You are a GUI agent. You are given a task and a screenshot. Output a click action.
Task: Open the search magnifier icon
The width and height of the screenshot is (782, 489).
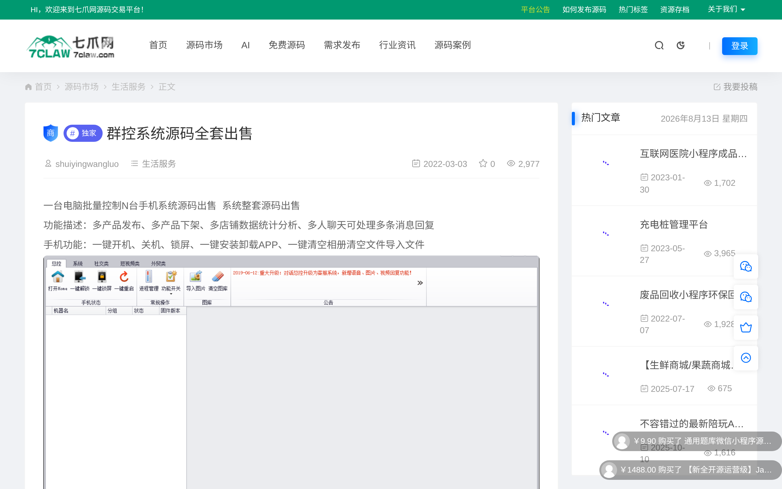click(659, 46)
